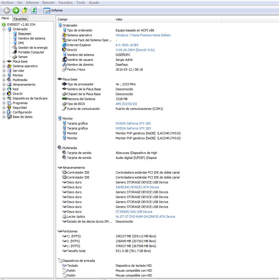Click the EVEREST v2.80.534 root icon
This screenshot has width=279, height=280.
4,25
